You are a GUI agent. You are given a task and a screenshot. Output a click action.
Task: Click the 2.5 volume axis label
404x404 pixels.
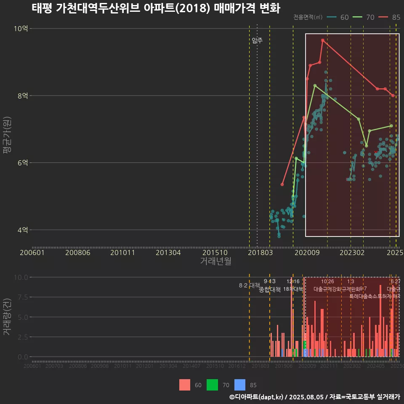coord(23,337)
